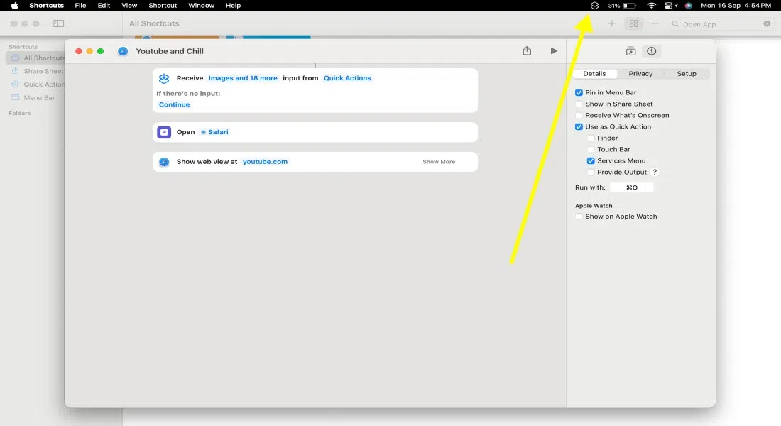Screen dimensions: 781x426
Task: Open the Edit menu
Action: [x=104, y=6]
